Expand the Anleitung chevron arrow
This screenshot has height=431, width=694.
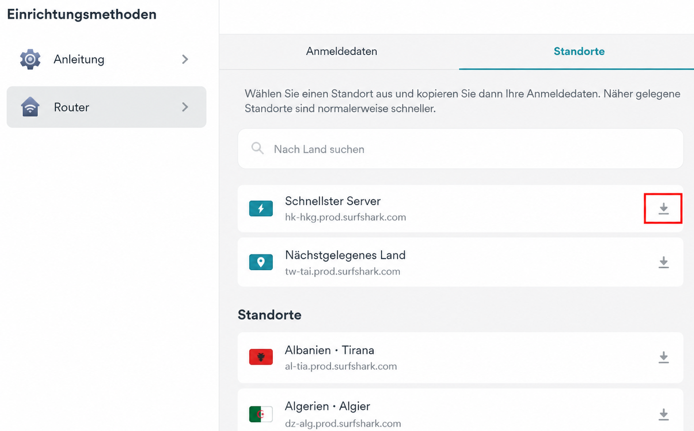pos(185,59)
